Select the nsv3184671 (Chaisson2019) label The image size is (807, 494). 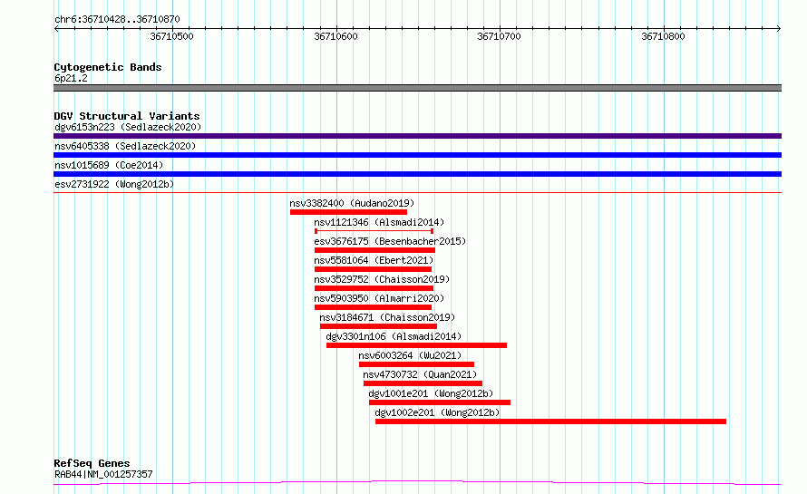(x=387, y=317)
